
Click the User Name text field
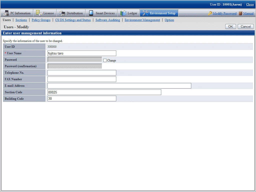tap(82, 53)
